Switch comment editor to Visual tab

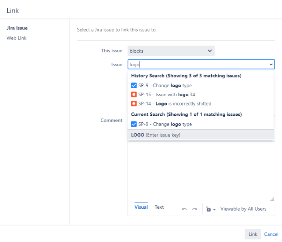(141, 207)
